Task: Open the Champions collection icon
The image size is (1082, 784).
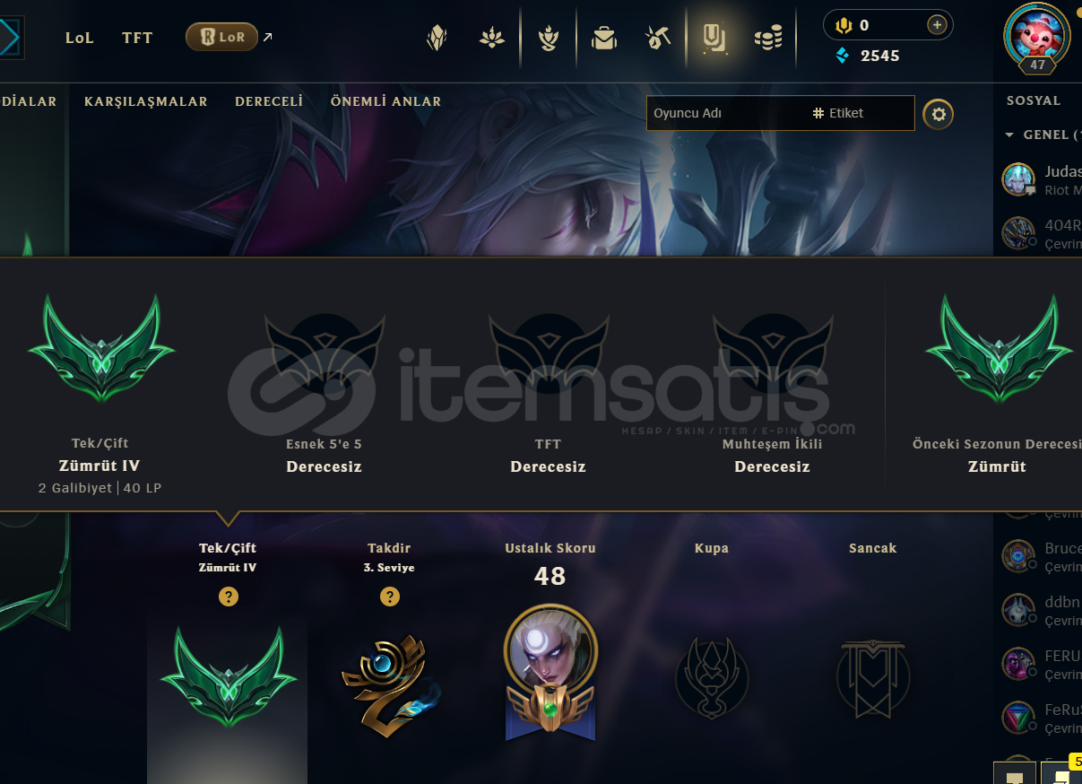Action: point(437,38)
